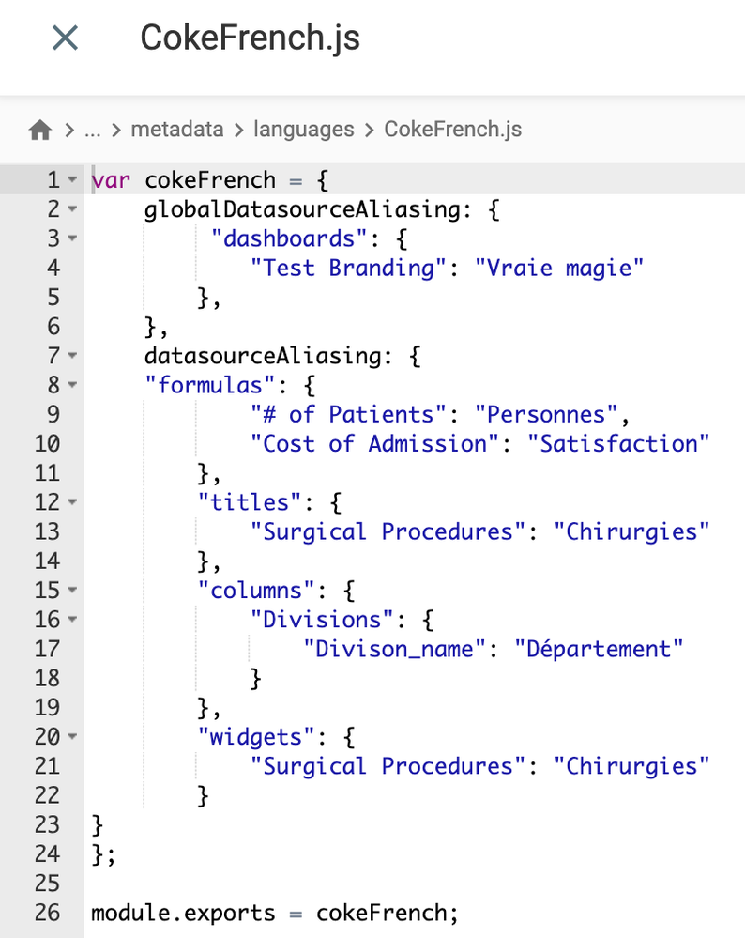Viewport: 745px width, 938px height.
Task: Click the "Département" value on line 17
Action: tap(599, 649)
